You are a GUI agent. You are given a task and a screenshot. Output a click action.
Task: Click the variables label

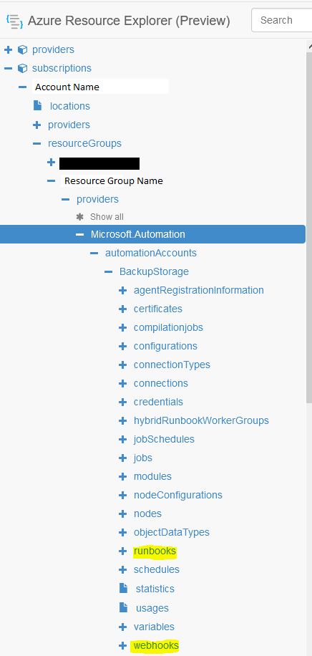point(154,627)
